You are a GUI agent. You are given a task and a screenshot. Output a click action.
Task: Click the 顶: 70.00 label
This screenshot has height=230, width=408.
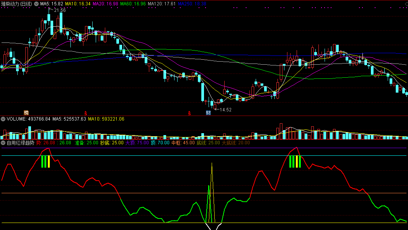click(x=160, y=143)
